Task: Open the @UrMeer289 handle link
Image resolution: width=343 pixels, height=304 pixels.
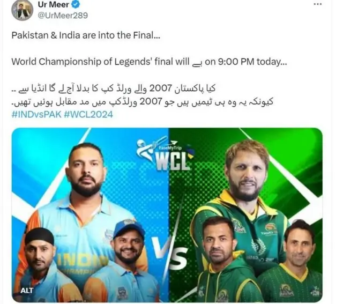Action: coord(63,16)
